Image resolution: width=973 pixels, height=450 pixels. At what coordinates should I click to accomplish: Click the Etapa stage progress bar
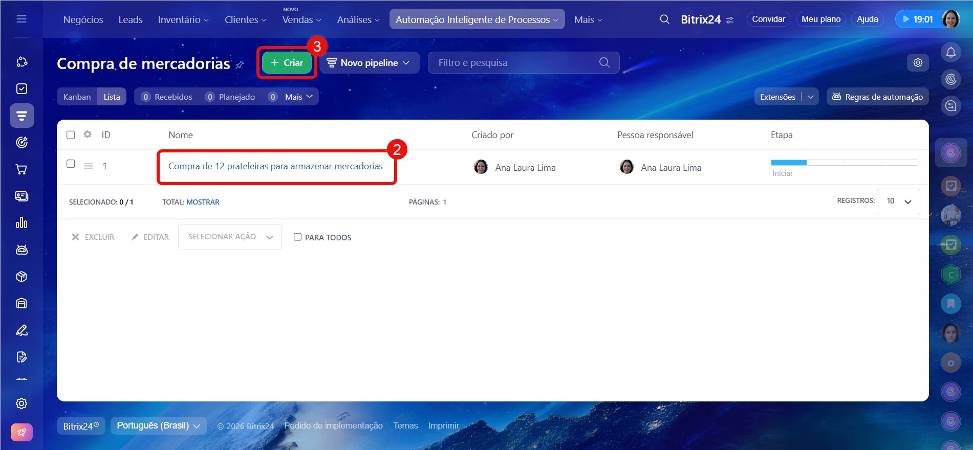844,163
